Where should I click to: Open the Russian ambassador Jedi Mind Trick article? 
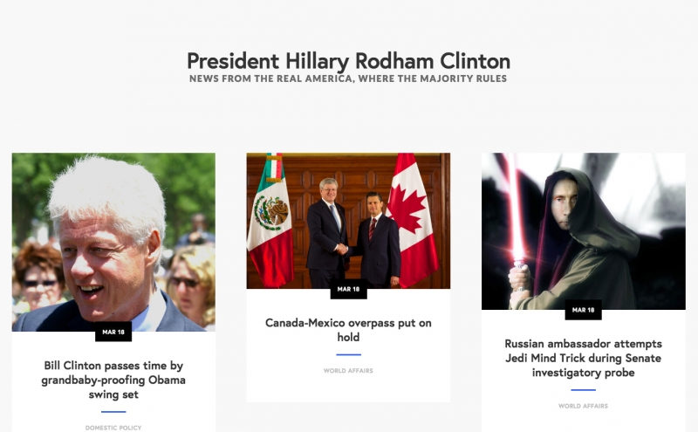point(583,358)
